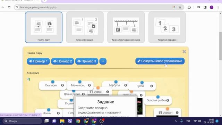Open info icon on Золотая рыбка card
222x125 pixels.
tap(168, 100)
